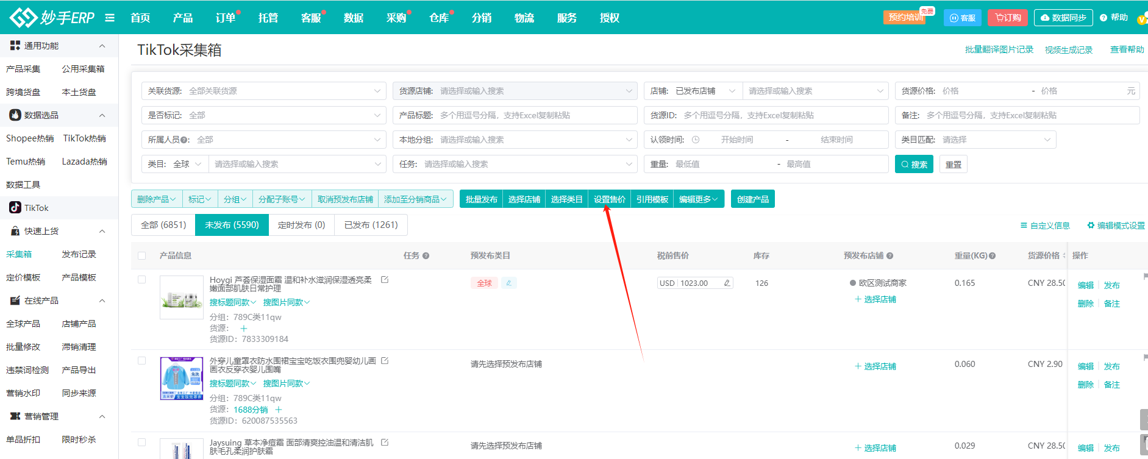Click the 搜索 search button
Viewport: 1148px width, 459px height.
[914, 164]
